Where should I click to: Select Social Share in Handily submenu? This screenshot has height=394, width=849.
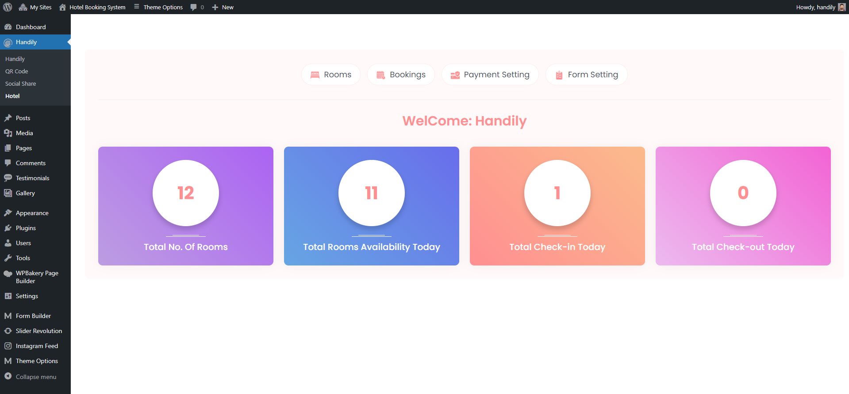21,83
